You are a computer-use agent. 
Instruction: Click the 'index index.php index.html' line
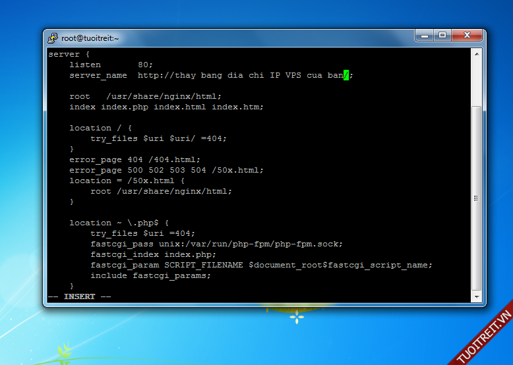click(166, 107)
